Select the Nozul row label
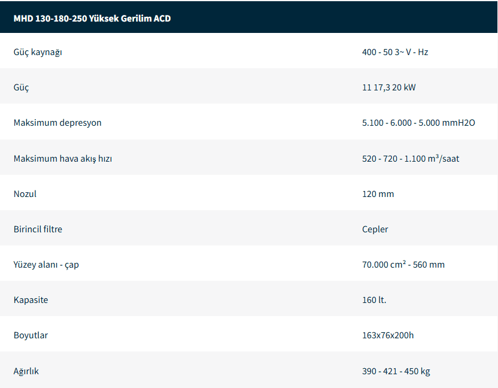 25,194
